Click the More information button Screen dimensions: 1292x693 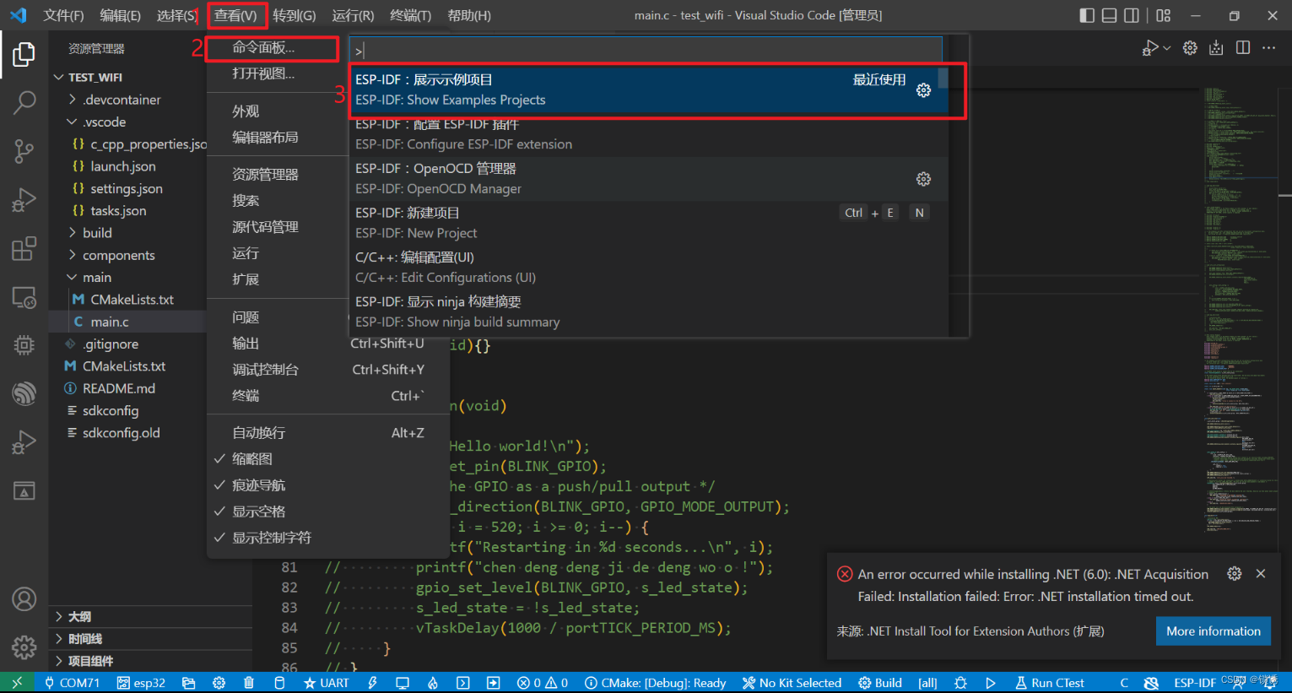click(x=1213, y=631)
